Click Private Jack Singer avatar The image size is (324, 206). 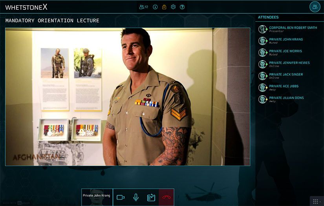coord(262,76)
